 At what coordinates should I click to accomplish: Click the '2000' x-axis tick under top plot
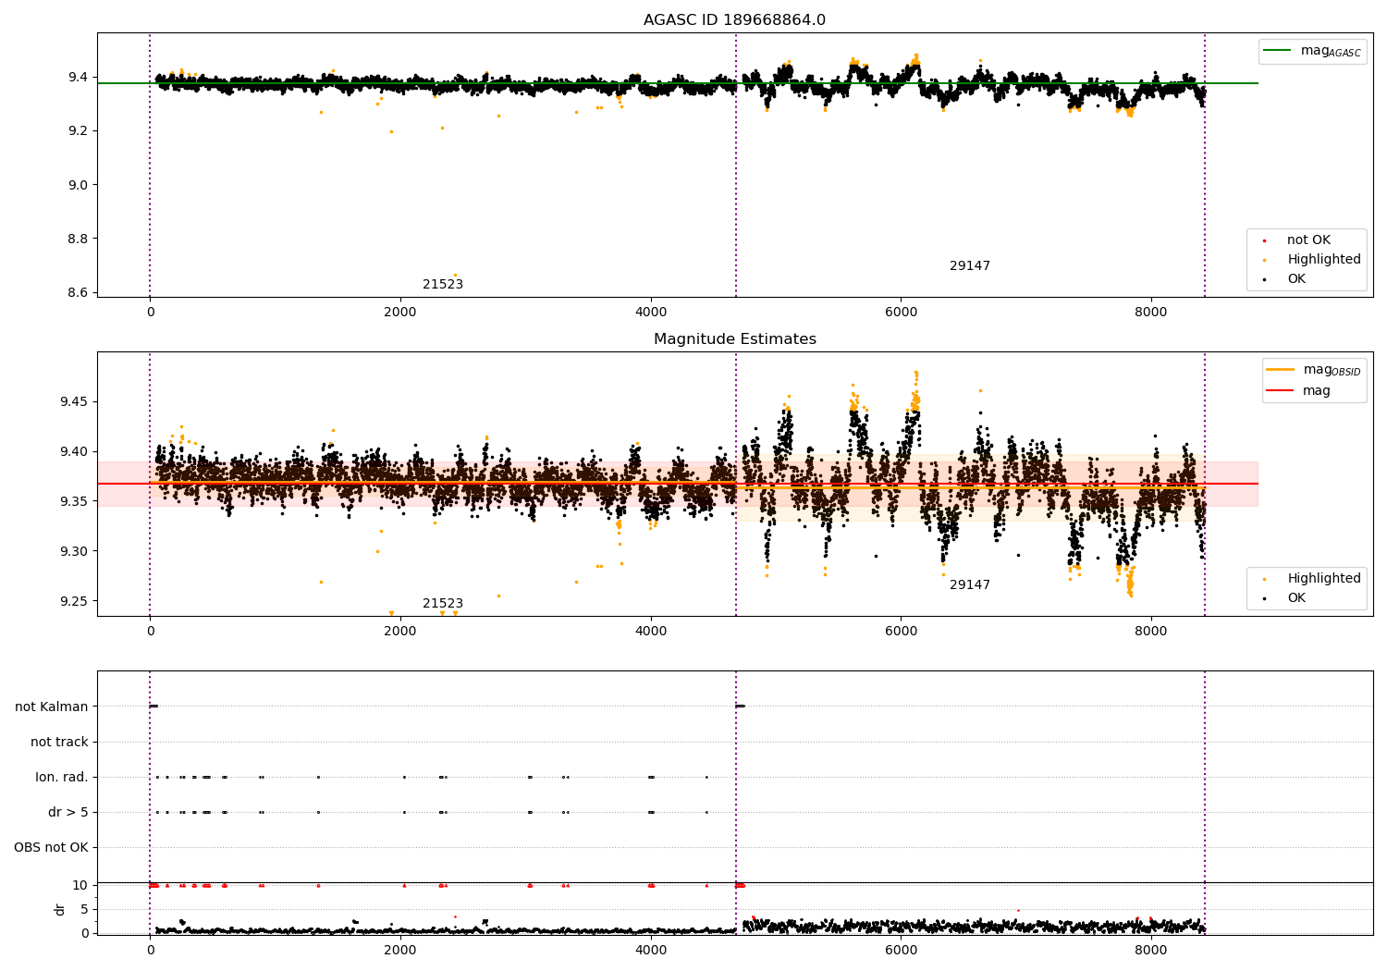(x=400, y=312)
